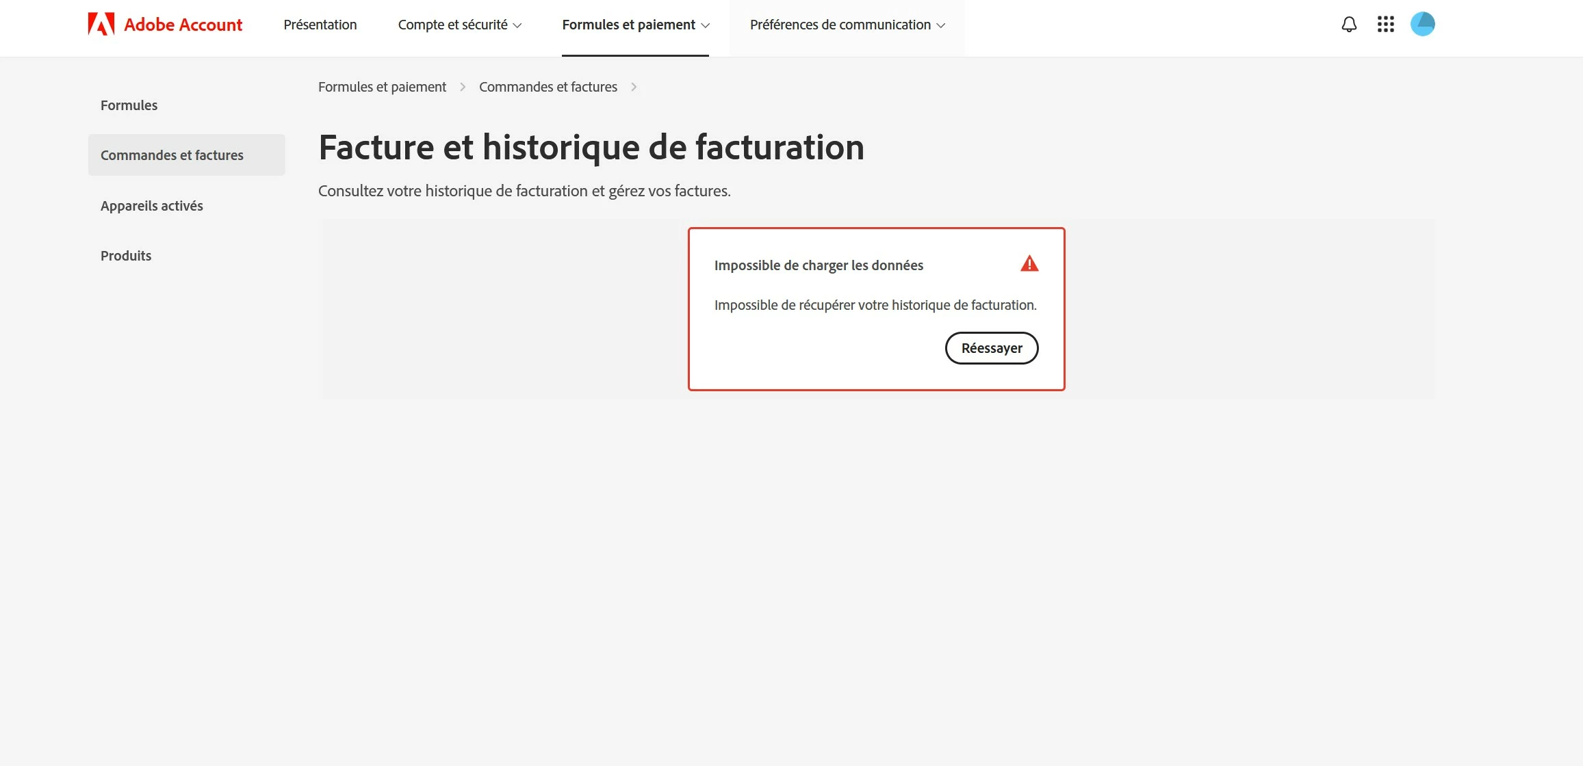Viewport: 1583px width, 766px height.
Task: Expand Préférences de communication dropdown
Action: point(847,25)
